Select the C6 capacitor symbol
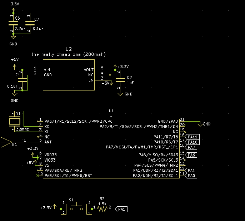The image size is (245, 221). click(x=13, y=23)
